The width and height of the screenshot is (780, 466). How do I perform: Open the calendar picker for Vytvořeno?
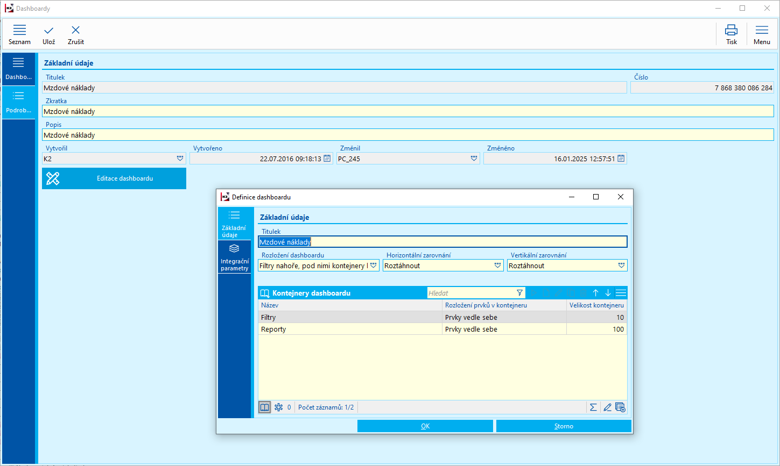[327, 159]
